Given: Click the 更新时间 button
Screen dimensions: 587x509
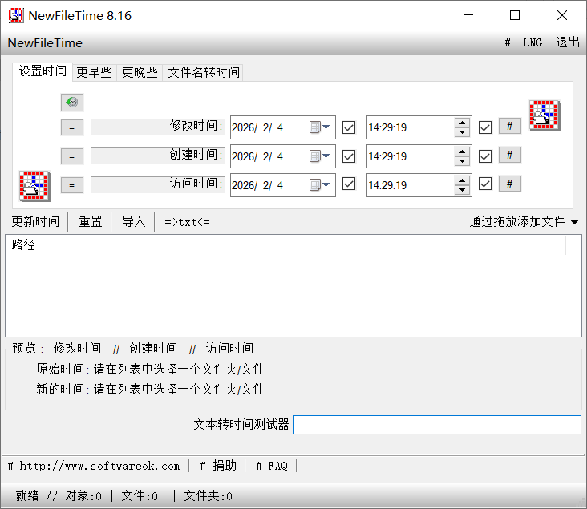Looking at the screenshot, I should [x=35, y=222].
